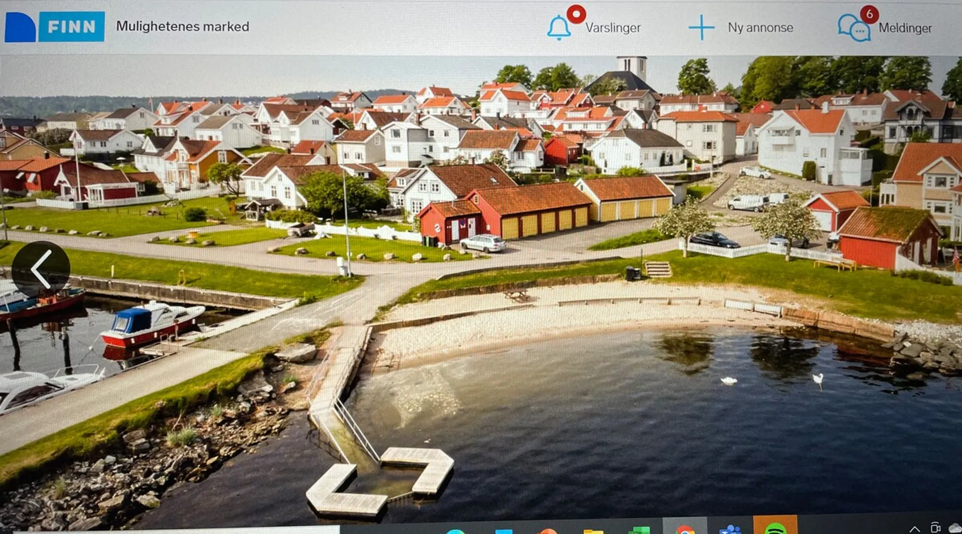Open Varslinger notifications bell
The image size is (962, 534).
[x=558, y=28]
